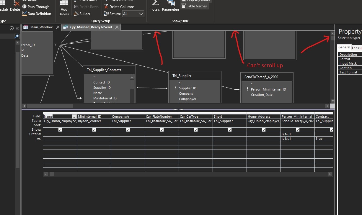Click the Caption property row
The image size is (362, 215).
point(350,68)
